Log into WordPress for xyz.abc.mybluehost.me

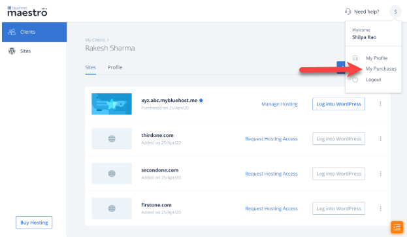pos(338,104)
